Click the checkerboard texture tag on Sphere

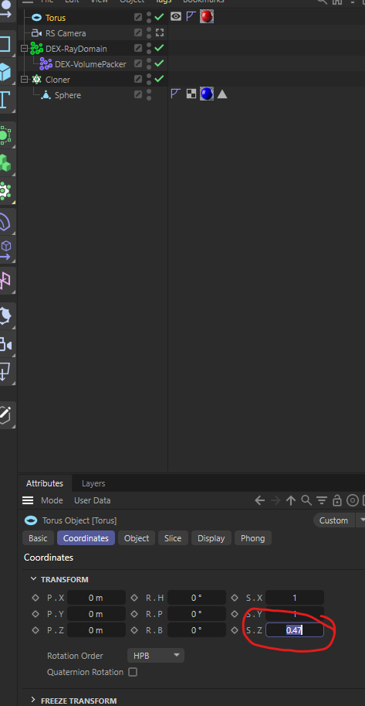pyautogui.click(x=191, y=94)
